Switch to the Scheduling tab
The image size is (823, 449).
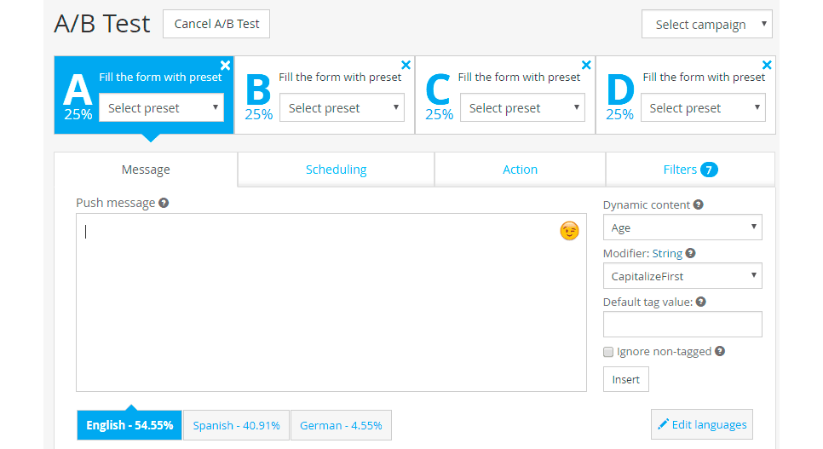336,170
